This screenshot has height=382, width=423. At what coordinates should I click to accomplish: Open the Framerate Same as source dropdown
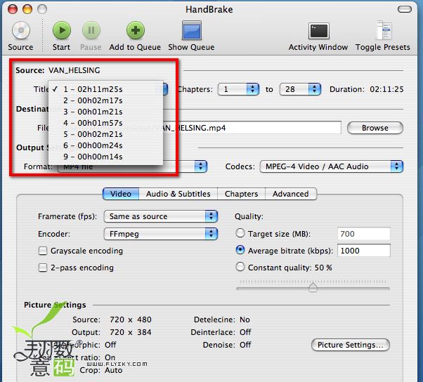pos(160,216)
